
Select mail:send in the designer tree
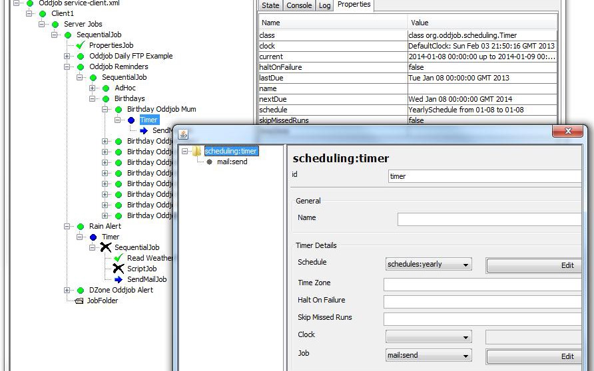232,162
